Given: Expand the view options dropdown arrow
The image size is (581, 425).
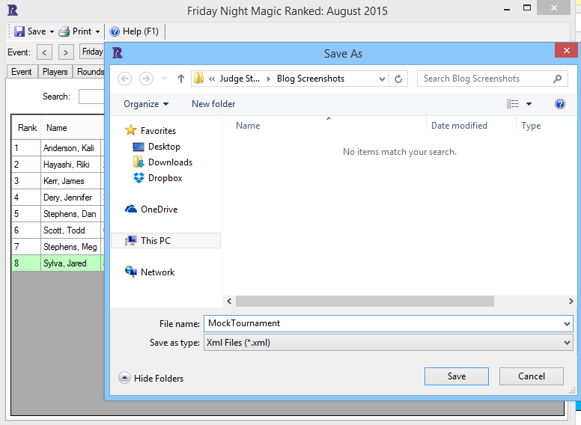Looking at the screenshot, I should coord(529,104).
